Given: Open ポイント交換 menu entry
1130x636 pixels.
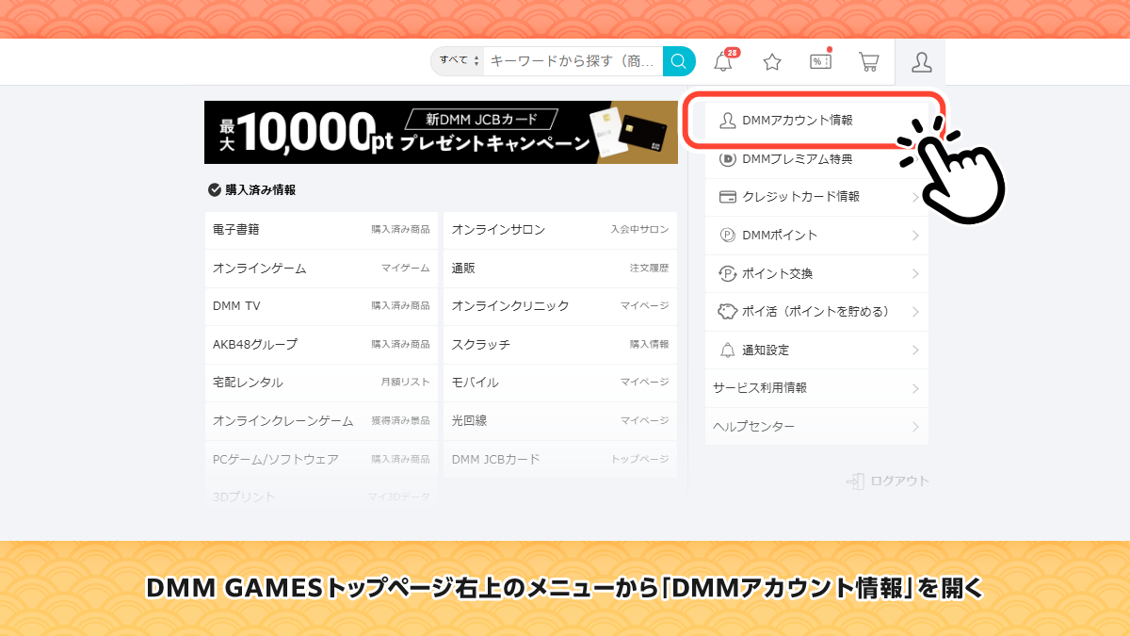Looking at the screenshot, I should [x=777, y=274].
